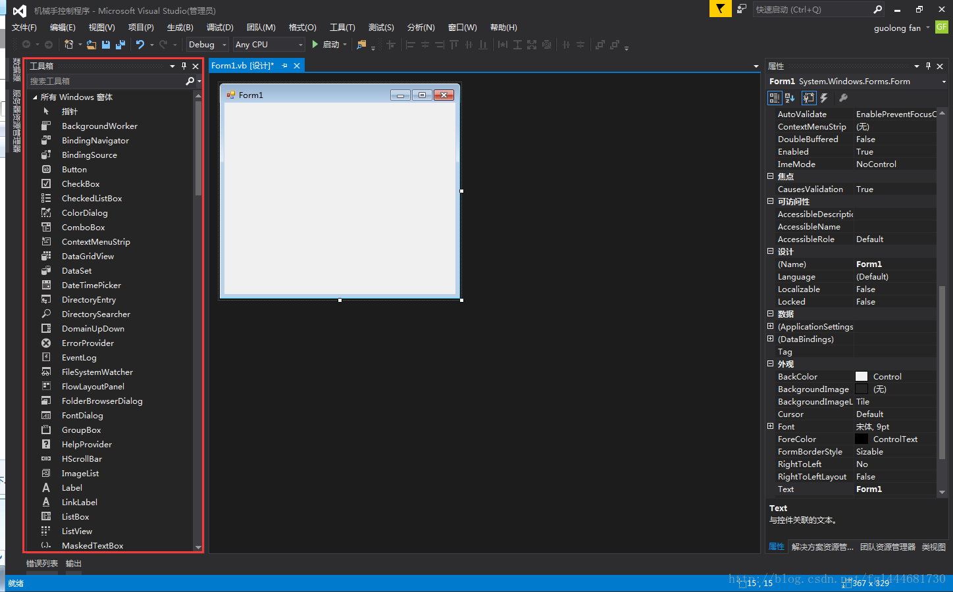Show properties in Categorized view
The width and height of the screenshot is (953, 592).
click(775, 97)
